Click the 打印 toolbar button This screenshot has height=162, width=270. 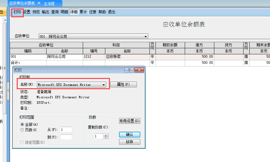[x=17, y=12]
